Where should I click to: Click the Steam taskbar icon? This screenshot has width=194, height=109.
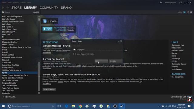click(x=122, y=106)
